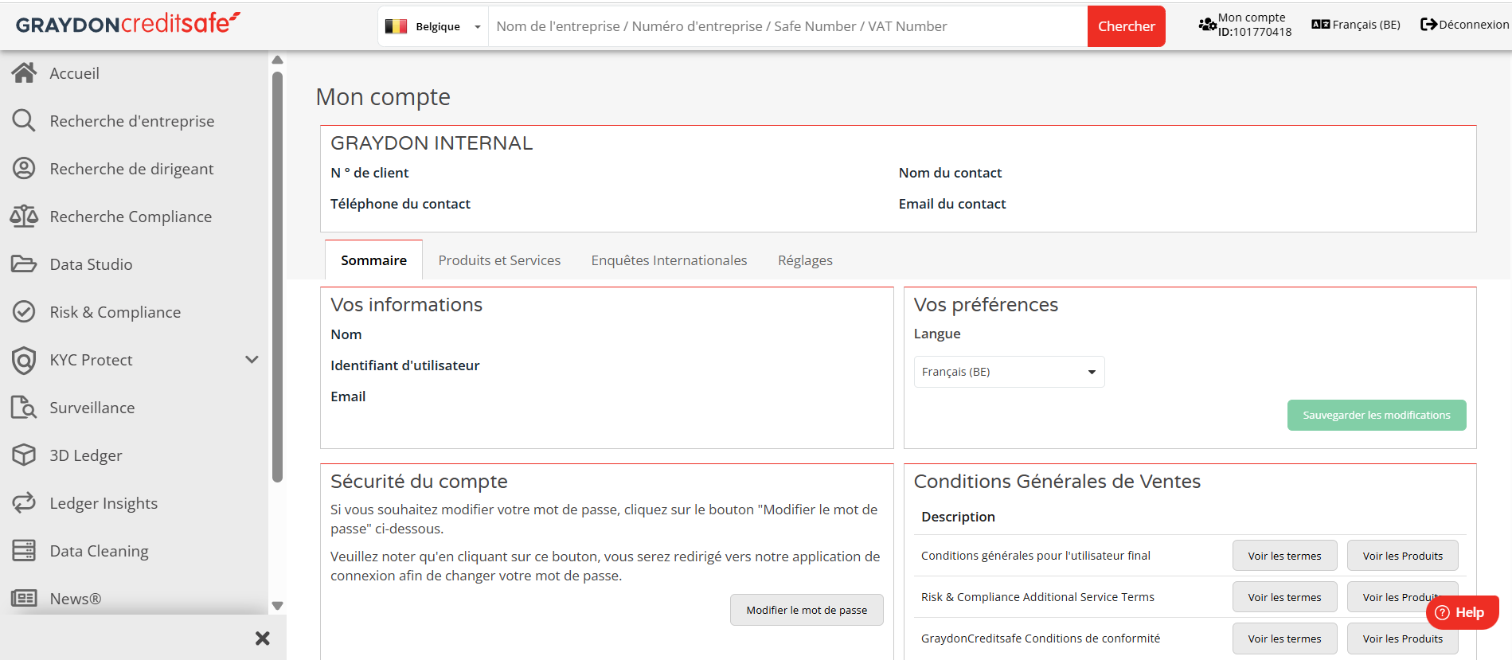Click the Data Cleaning server icon
Screen dimensions: 1512x660
[24, 551]
